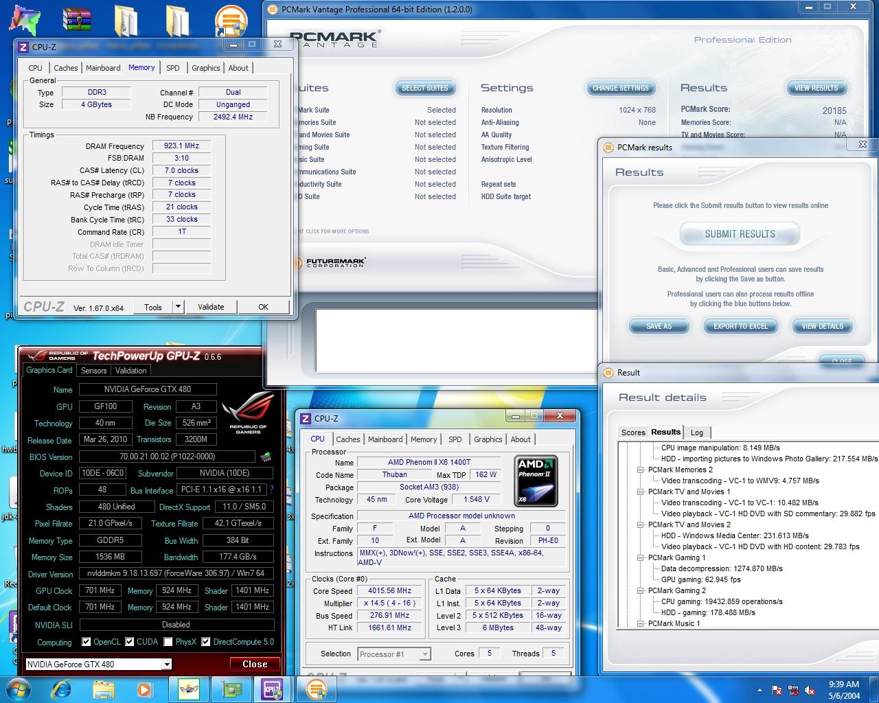This screenshot has width=879, height=703.
Task: Click the muted volume tray icon
Action: tap(810, 690)
